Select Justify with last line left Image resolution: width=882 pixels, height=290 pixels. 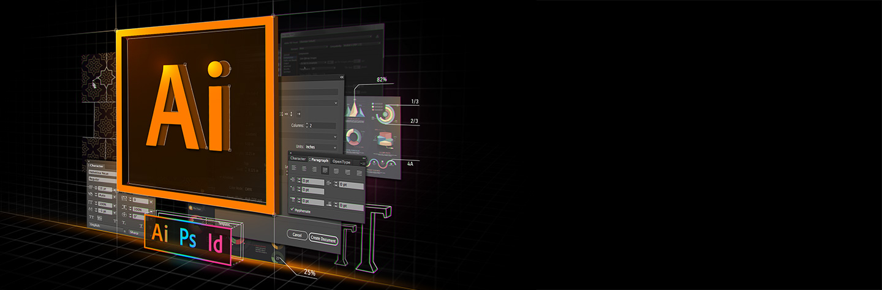click(325, 170)
